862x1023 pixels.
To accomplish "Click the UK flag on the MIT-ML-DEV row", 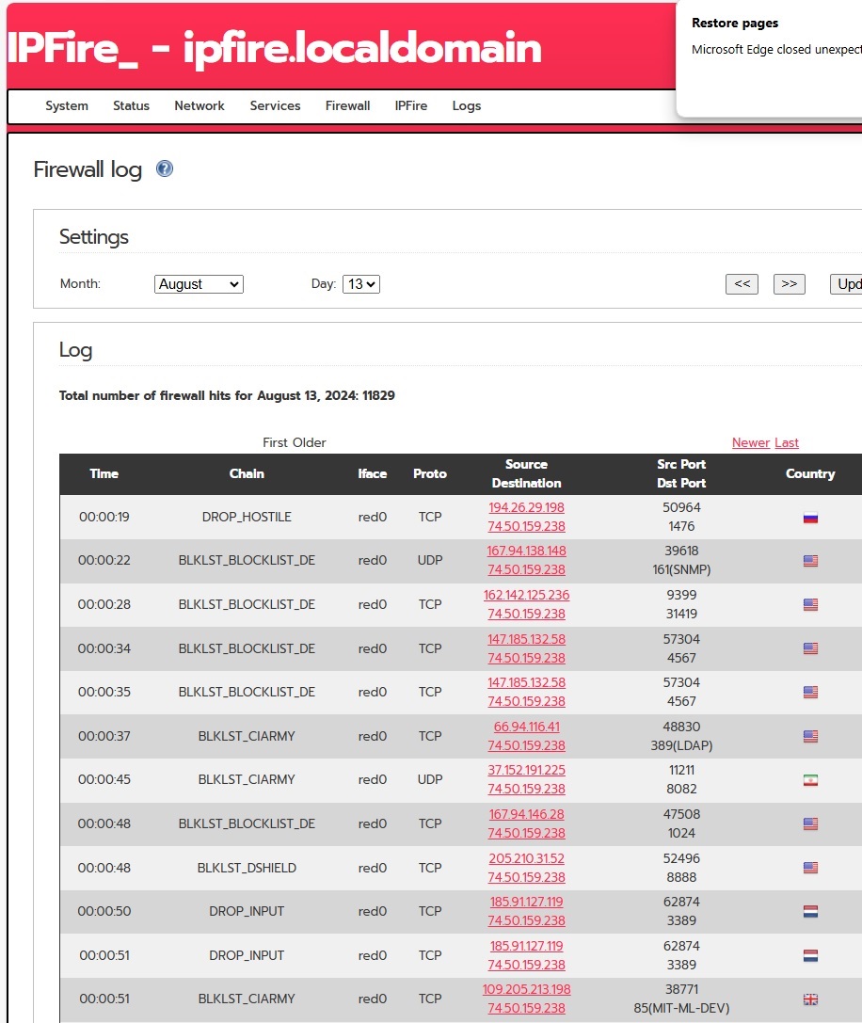I will pyautogui.click(x=809, y=999).
